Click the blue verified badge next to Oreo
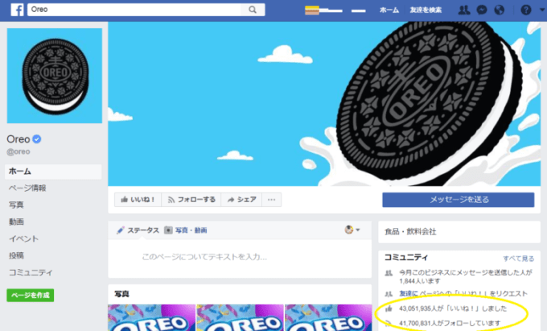The width and height of the screenshot is (547, 331). click(37, 139)
